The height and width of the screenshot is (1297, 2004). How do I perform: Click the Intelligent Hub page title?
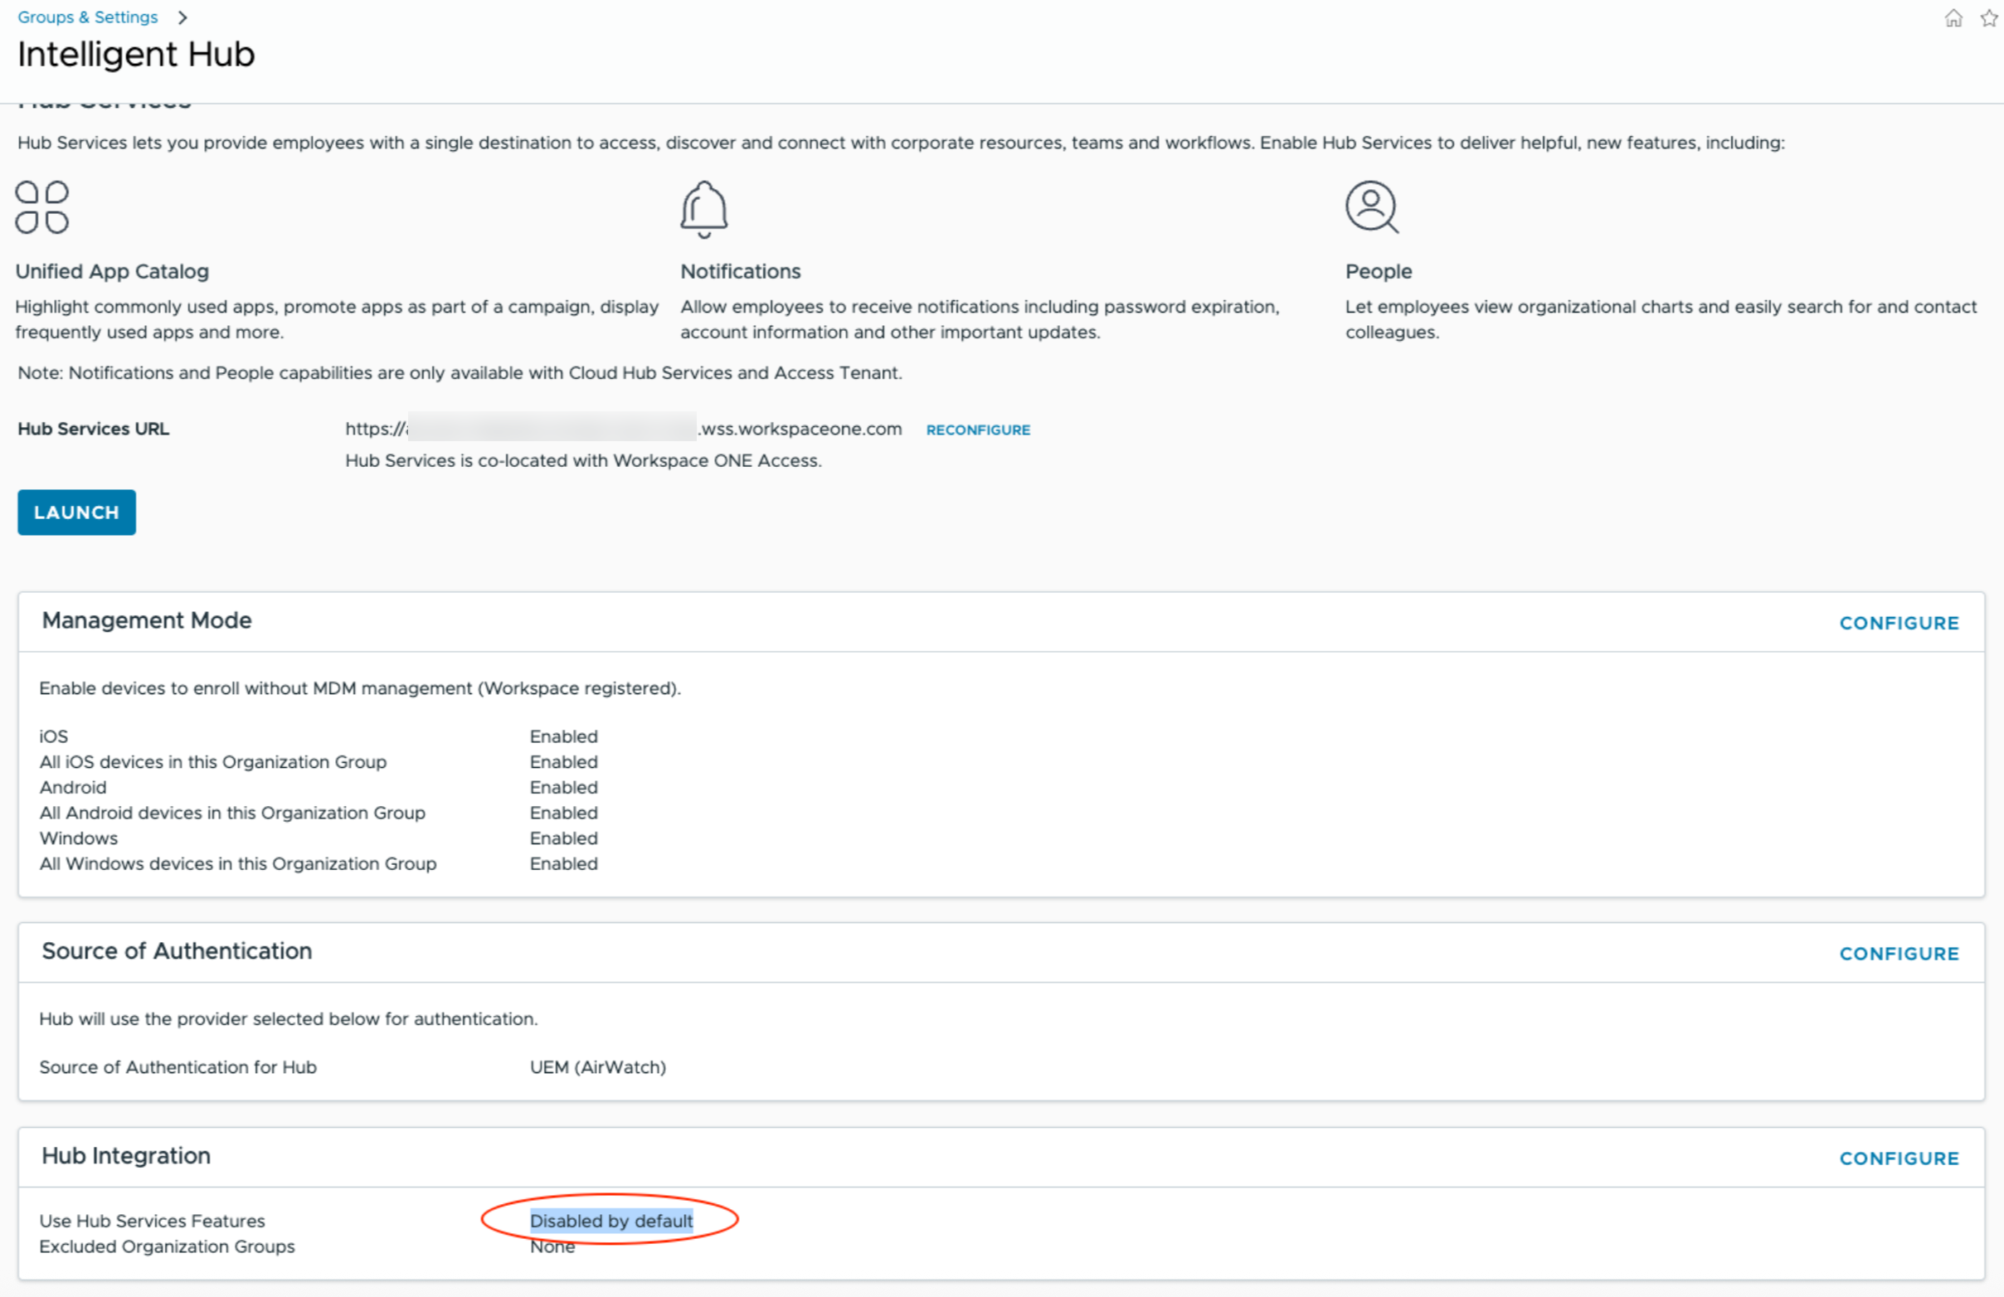pyautogui.click(x=135, y=54)
